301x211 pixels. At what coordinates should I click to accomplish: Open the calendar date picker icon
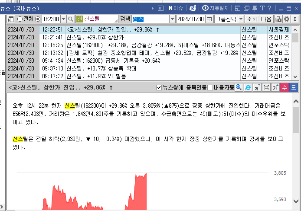pyautogui.click(x=209, y=19)
